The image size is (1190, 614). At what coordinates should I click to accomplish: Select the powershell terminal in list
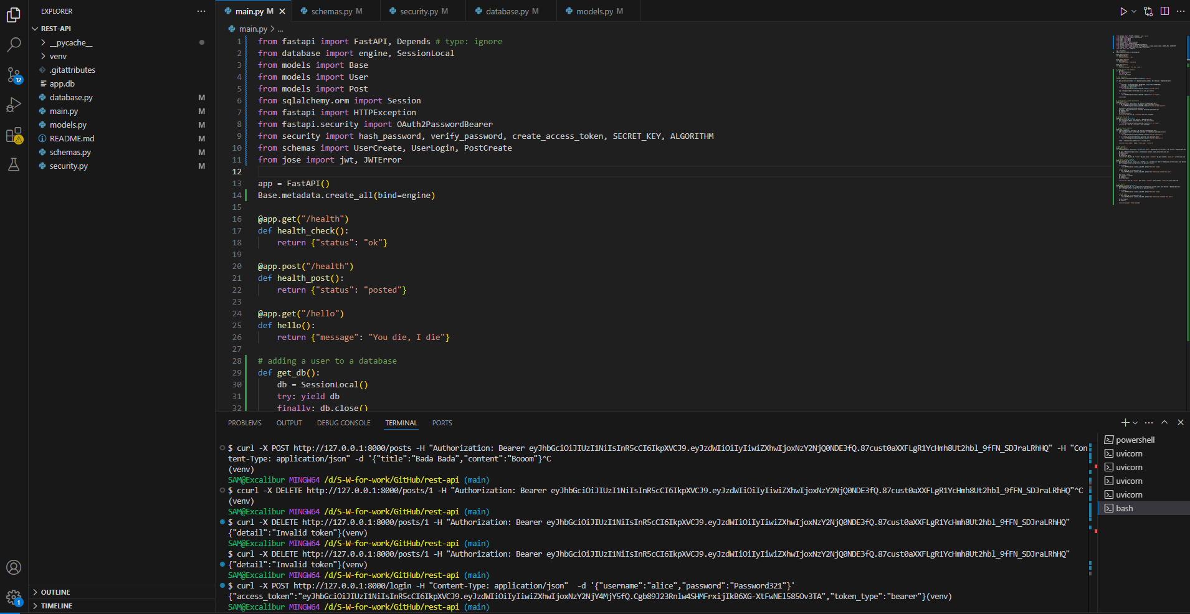click(1135, 440)
